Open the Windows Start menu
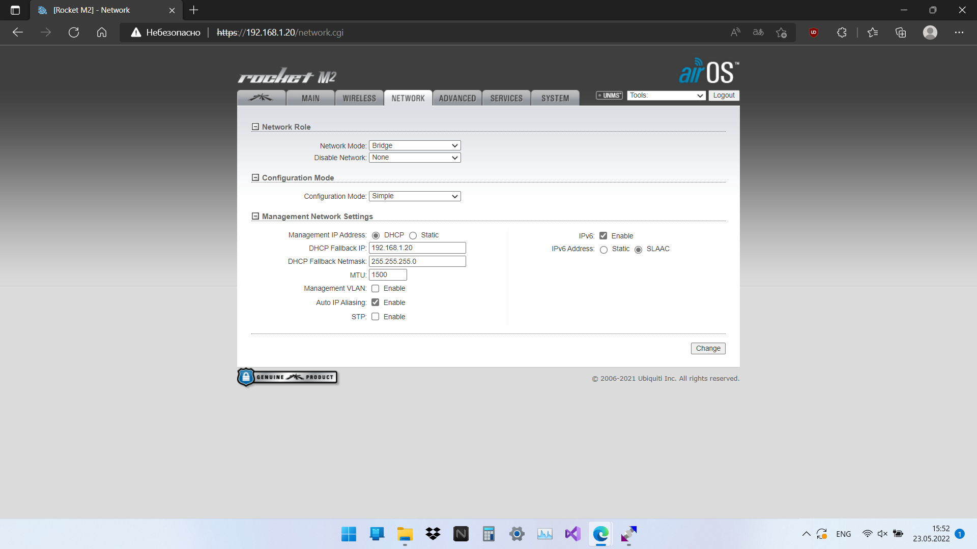The width and height of the screenshot is (977, 549). pos(349,534)
